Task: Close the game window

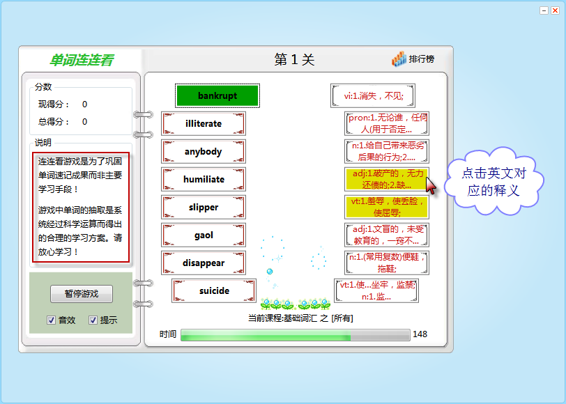Action: click(x=555, y=10)
